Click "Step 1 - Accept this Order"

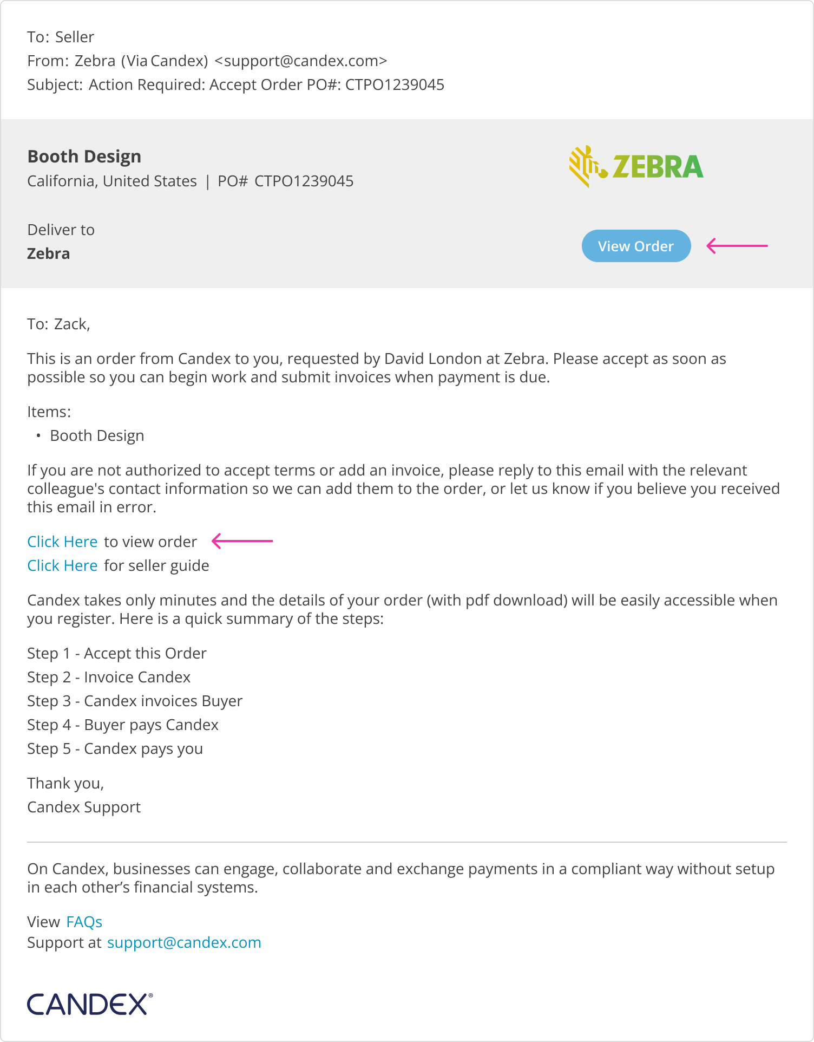117,653
